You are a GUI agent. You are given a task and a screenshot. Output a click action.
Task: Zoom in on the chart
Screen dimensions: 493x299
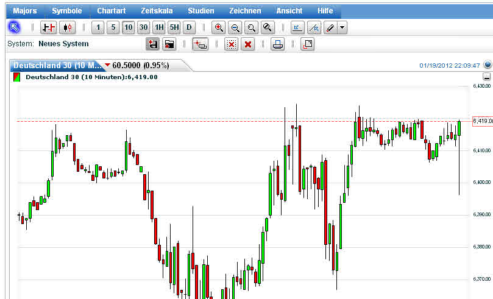point(219,27)
